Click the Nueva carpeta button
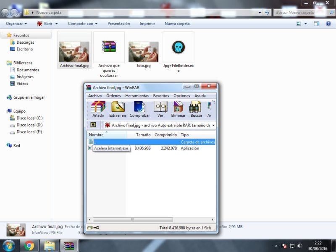This screenshot has width=336, height=252. (x=177, y=24)
